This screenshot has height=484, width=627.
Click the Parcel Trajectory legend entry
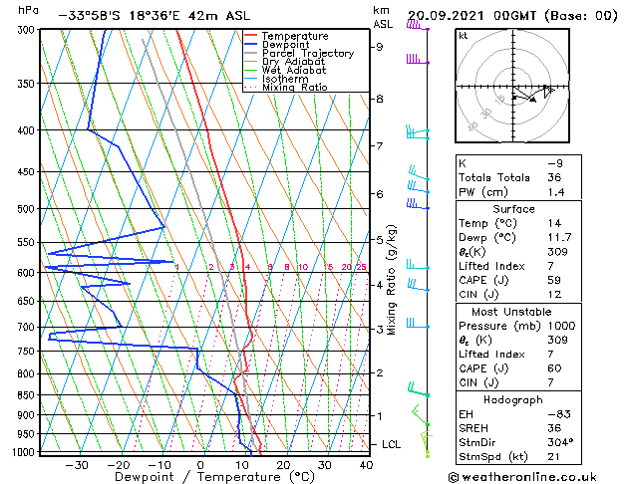299,53
